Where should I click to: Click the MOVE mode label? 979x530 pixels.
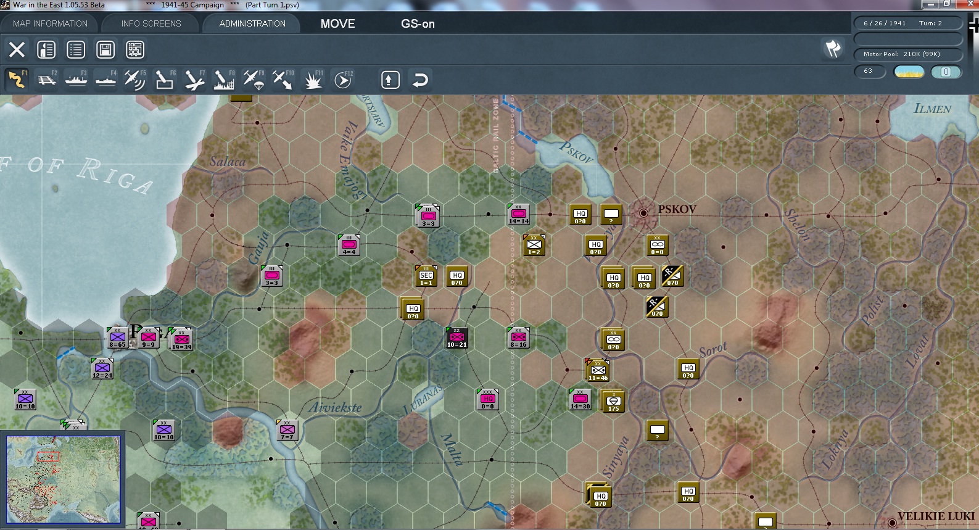point(337,23)
